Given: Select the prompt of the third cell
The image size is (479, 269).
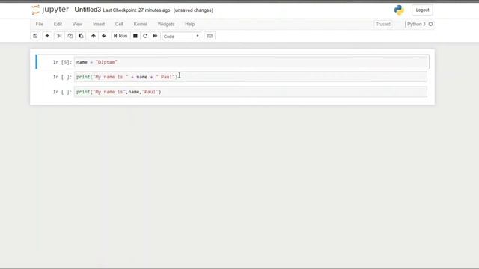Looking at the screenshot, I should coord(62,92).
